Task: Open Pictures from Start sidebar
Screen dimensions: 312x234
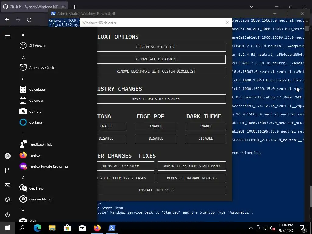Action: pos(8,185)
